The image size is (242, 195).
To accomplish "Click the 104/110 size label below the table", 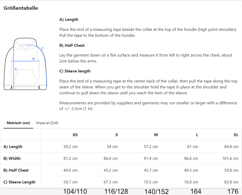I will (75, 191).
